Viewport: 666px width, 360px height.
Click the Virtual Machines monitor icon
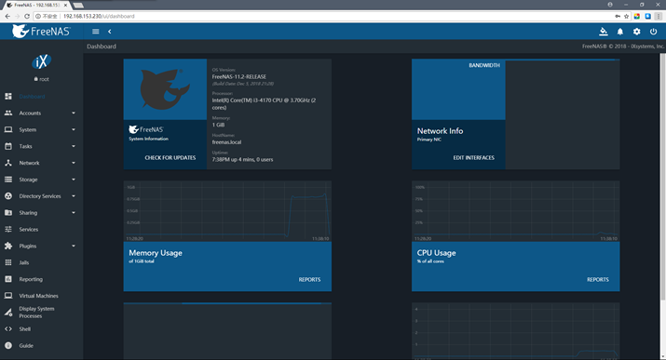8,296
